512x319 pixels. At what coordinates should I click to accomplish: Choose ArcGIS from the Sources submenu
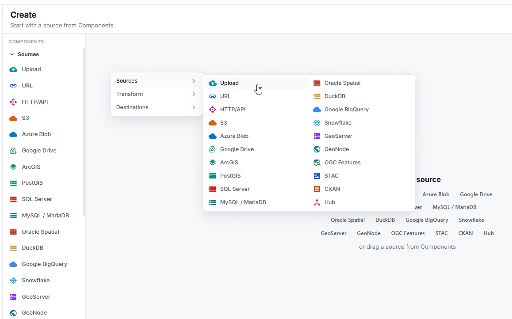(x=257, y=163)
